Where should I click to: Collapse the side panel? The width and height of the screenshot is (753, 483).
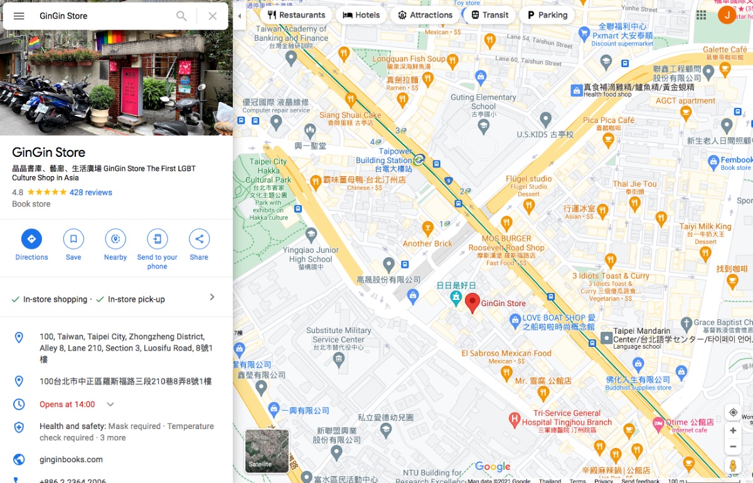(x=239, y=16)
